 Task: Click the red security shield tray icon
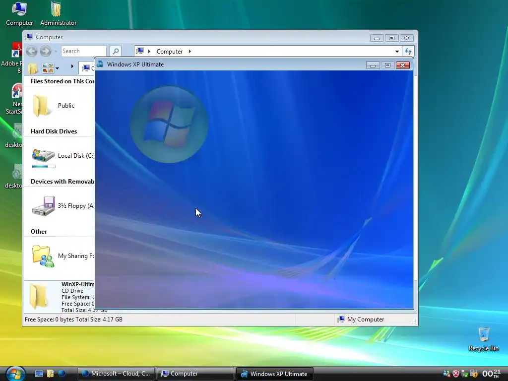click(x=456, y=374)
